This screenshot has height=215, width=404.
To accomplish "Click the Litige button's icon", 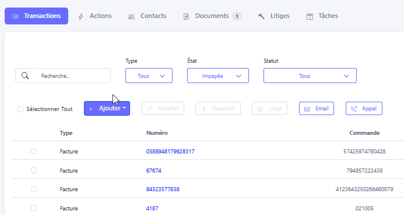I will [x=260, y=109].
